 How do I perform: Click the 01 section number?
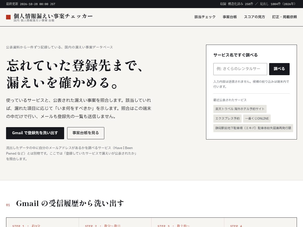8,205
